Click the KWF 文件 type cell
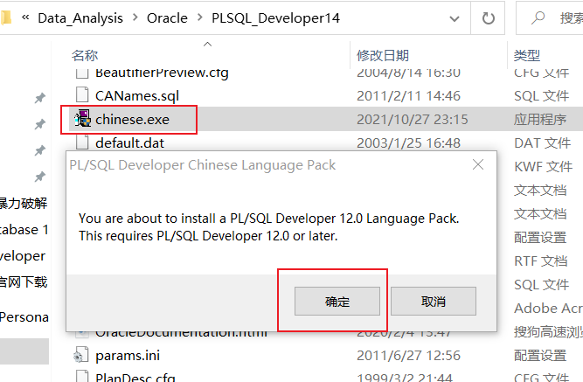Image resolution: width=583 pixels, height=382 pixels. coord(543,167)
